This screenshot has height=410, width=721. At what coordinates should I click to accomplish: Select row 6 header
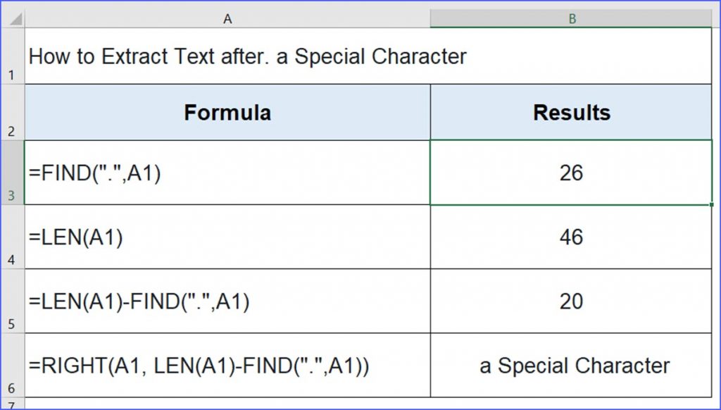point(13,366)
